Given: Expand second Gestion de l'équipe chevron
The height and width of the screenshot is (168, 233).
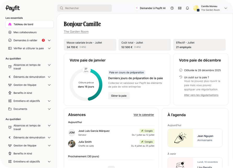Looking at the screenshot, I should point(49,146).
